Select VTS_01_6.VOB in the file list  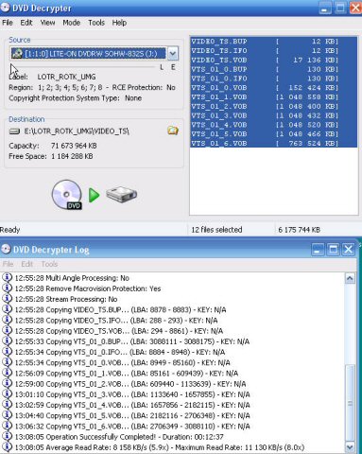[x=273, y=144]
